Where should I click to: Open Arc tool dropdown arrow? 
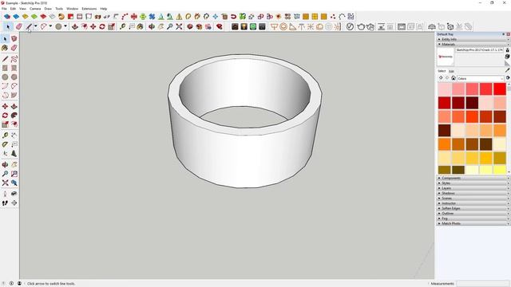(50, 26)
